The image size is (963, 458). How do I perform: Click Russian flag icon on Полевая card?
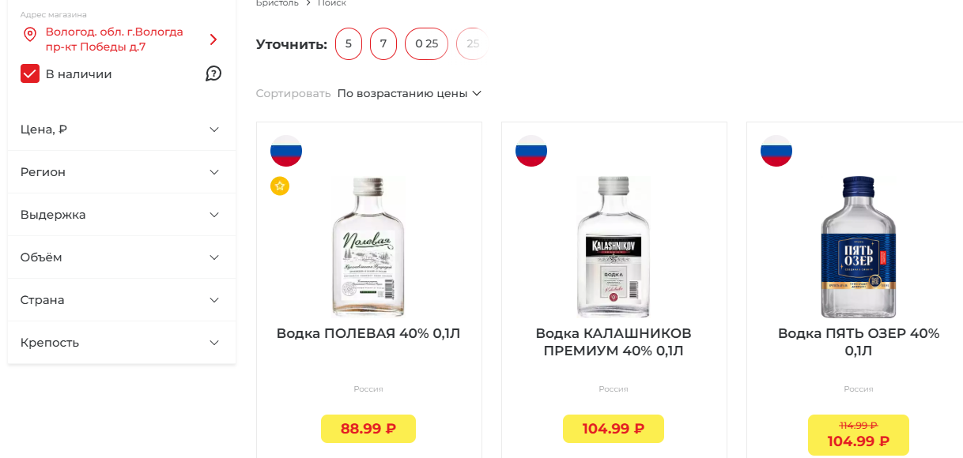pos(286,151)
